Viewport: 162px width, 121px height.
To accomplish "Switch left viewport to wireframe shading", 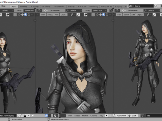I will click(x=19, y=15).
